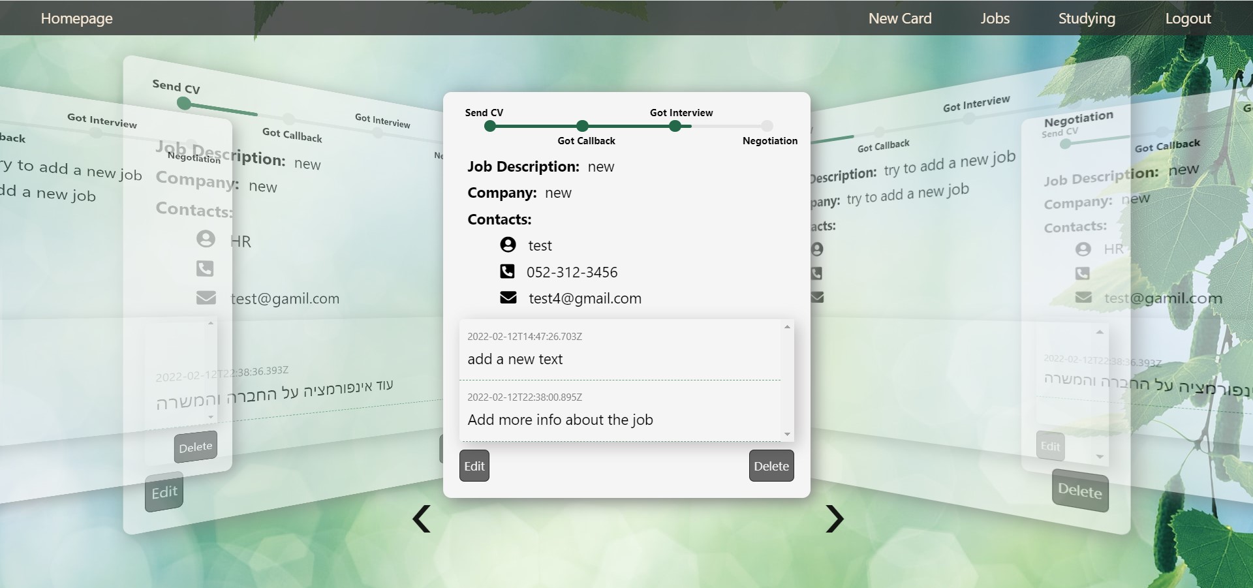Click the note 'add a new text'
Screen dimensions: 1253x588
(515, 359)
